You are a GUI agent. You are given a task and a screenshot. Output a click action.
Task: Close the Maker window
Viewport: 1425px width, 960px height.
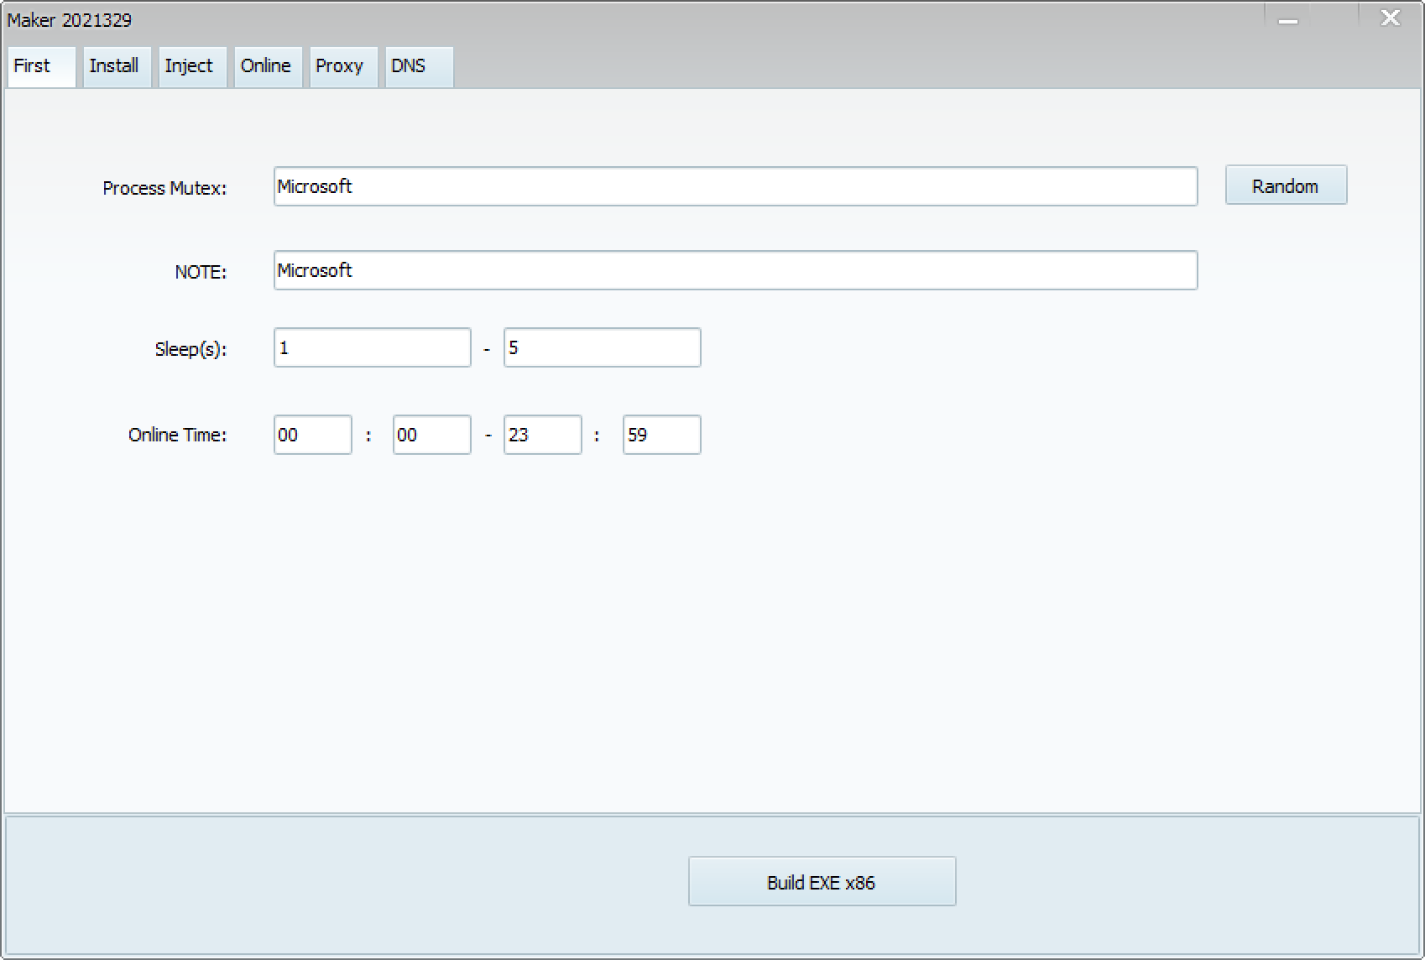coord(1391,18)
